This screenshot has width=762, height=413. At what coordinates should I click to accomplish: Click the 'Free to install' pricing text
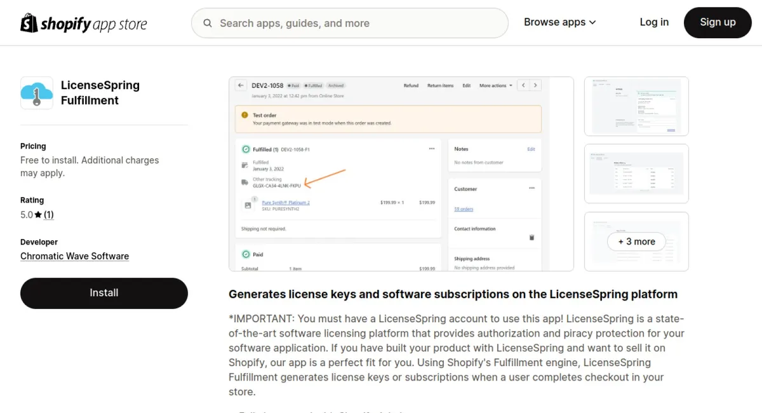click(90, 166)
